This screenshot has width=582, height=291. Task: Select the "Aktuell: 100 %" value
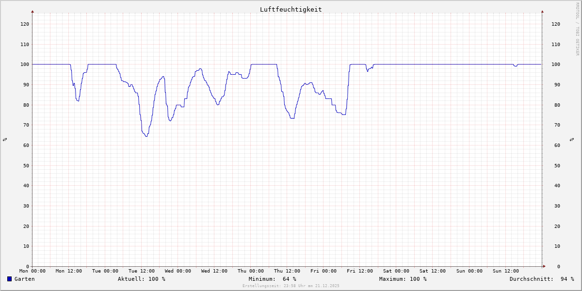[142, 279]
